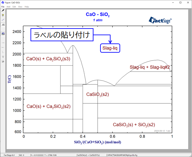Screen dimensions: 192x157
Task: Click the Ca2SiO4(s2) + Ca3Si2O7(s) status cell
Action: (x=91, y=155)
